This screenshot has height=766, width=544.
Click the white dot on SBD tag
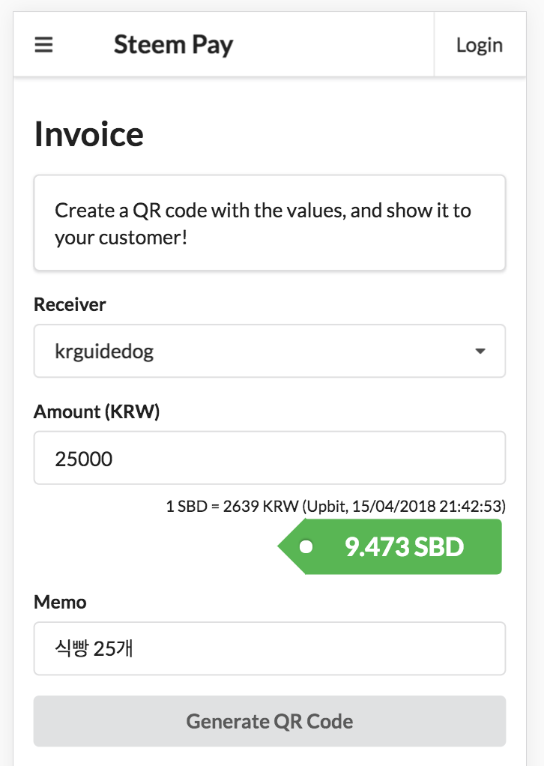306,547
